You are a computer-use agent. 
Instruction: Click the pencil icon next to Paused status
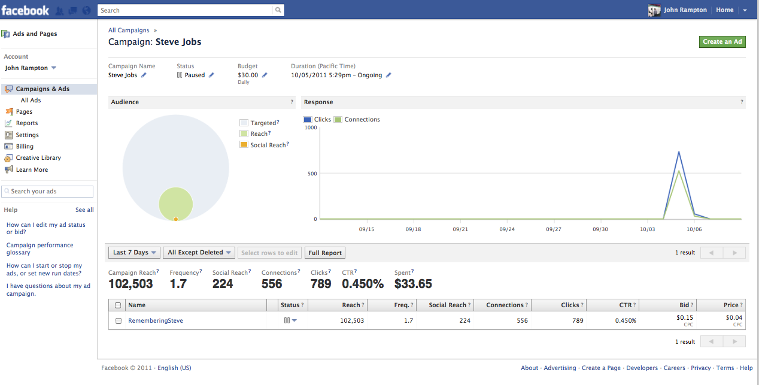211,75
